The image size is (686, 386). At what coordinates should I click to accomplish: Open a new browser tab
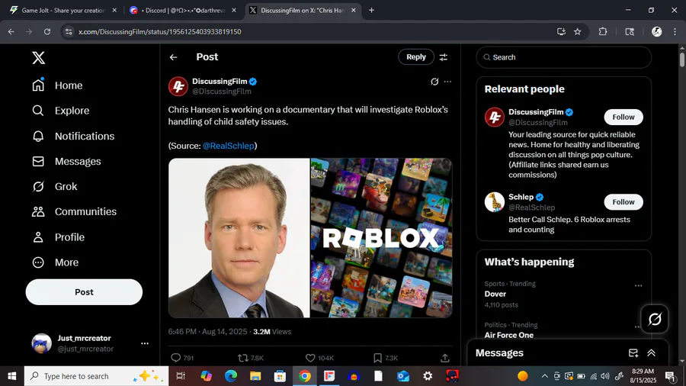pos(371,10)
